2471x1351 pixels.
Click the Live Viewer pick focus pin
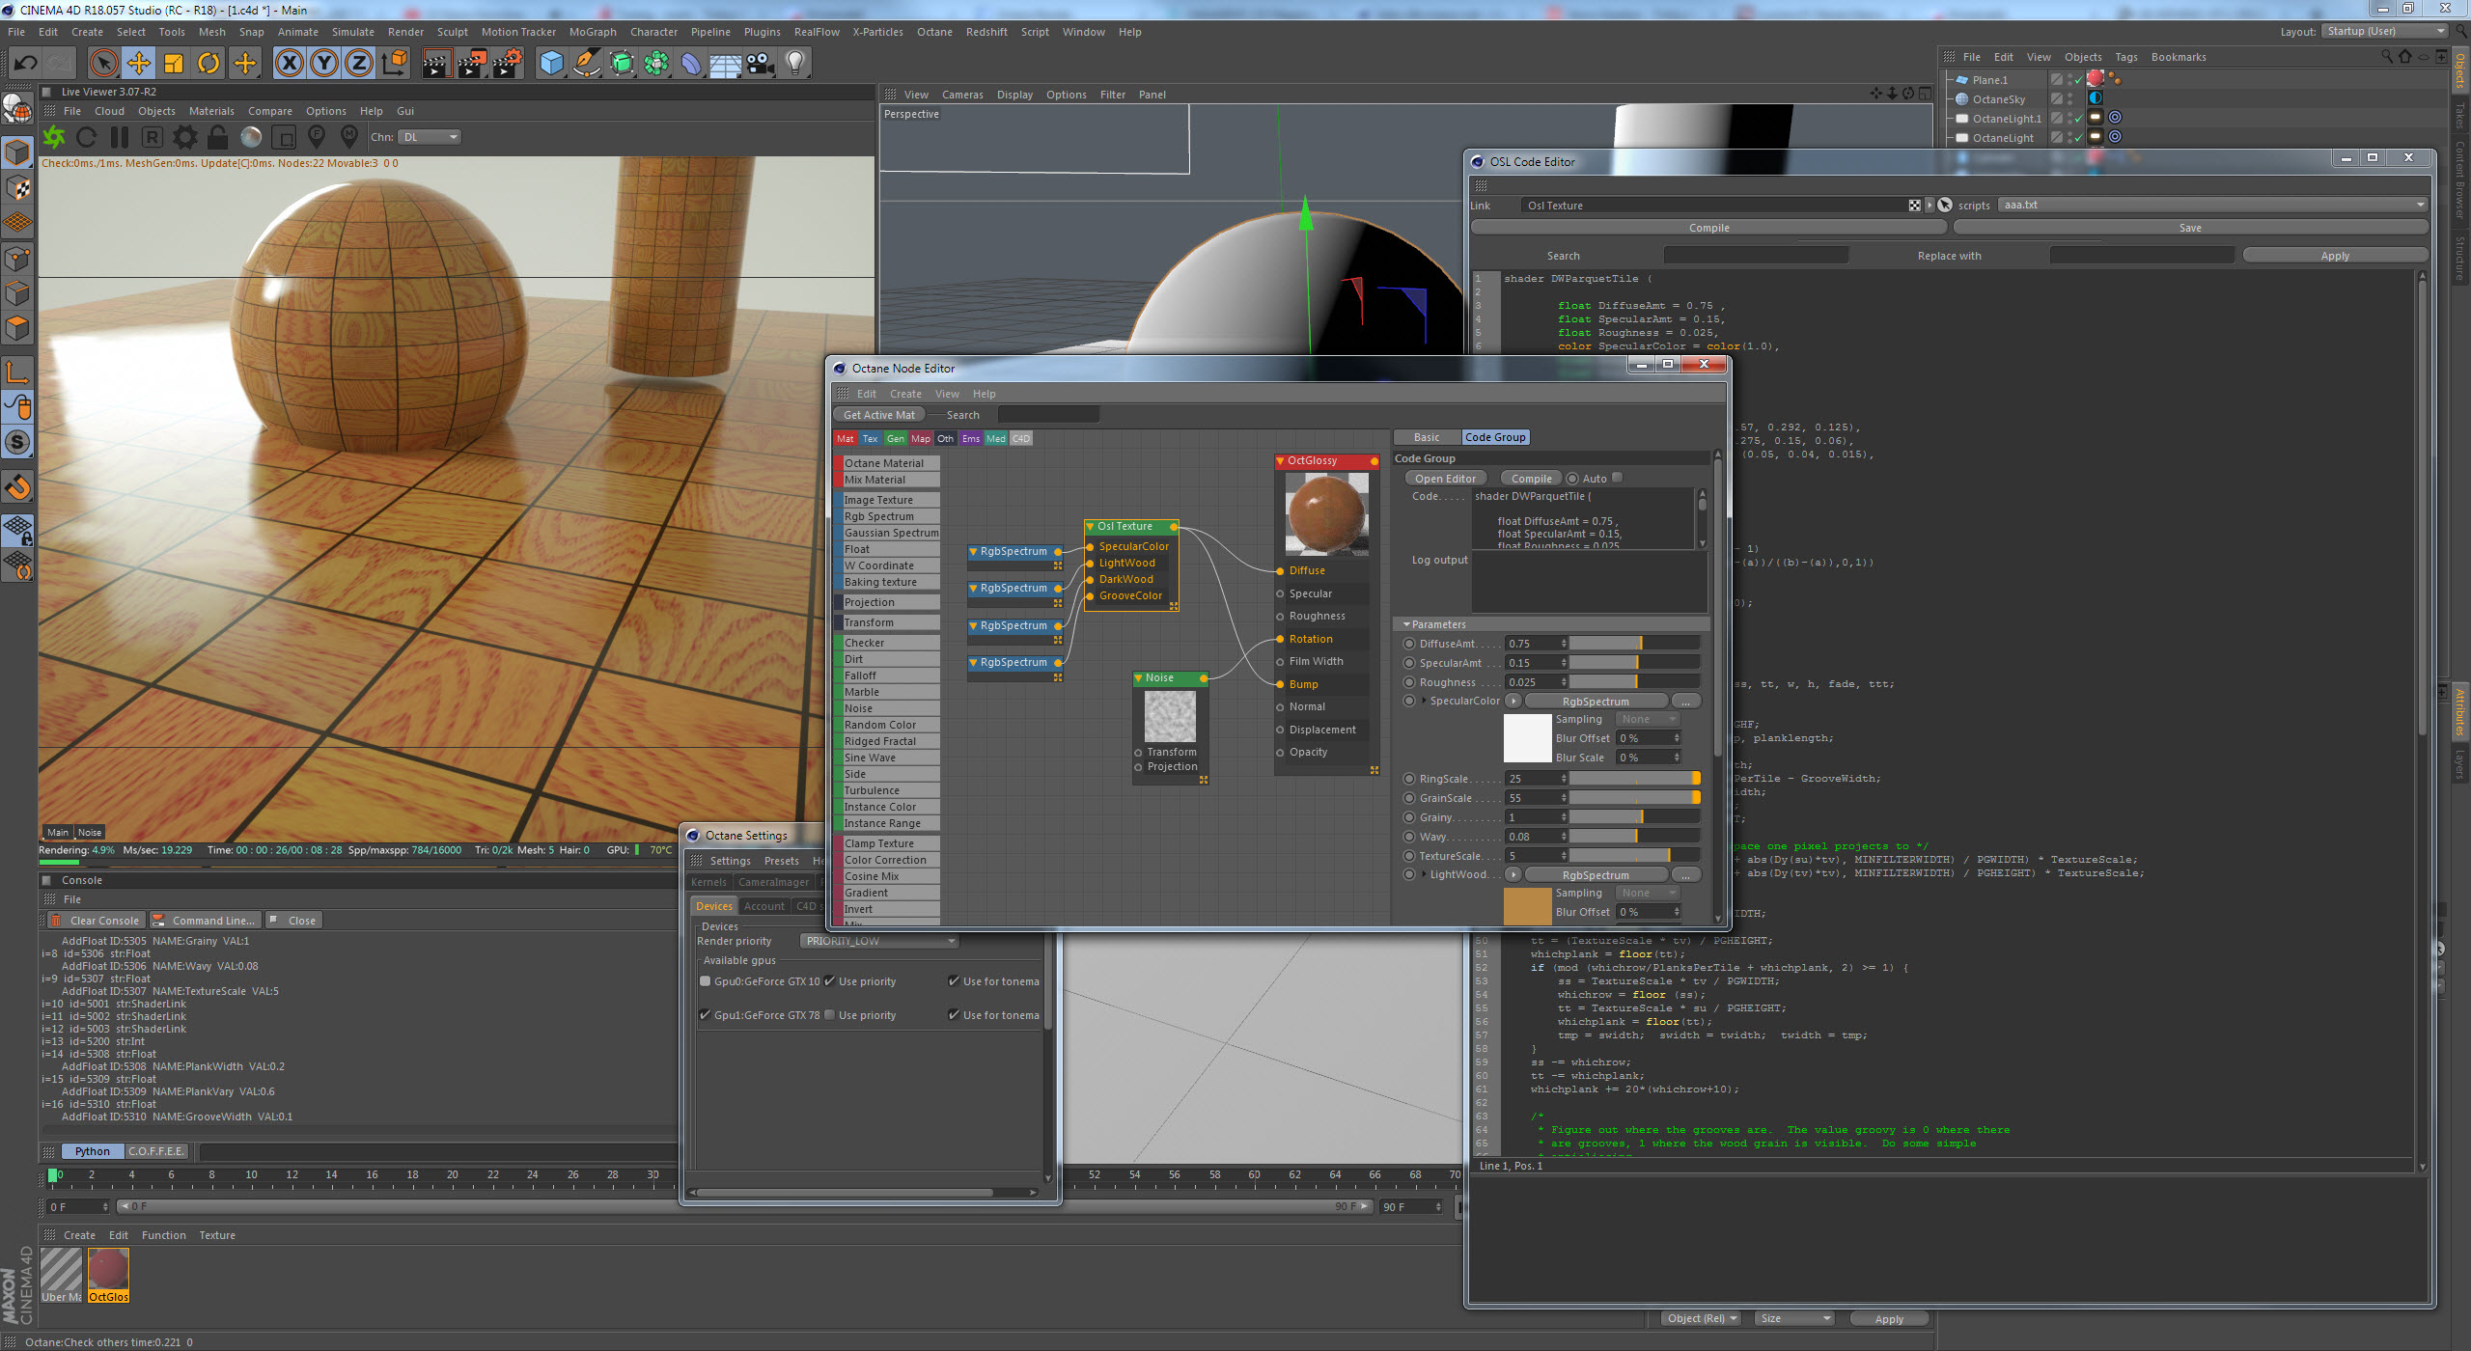click(x=317, y=137)
